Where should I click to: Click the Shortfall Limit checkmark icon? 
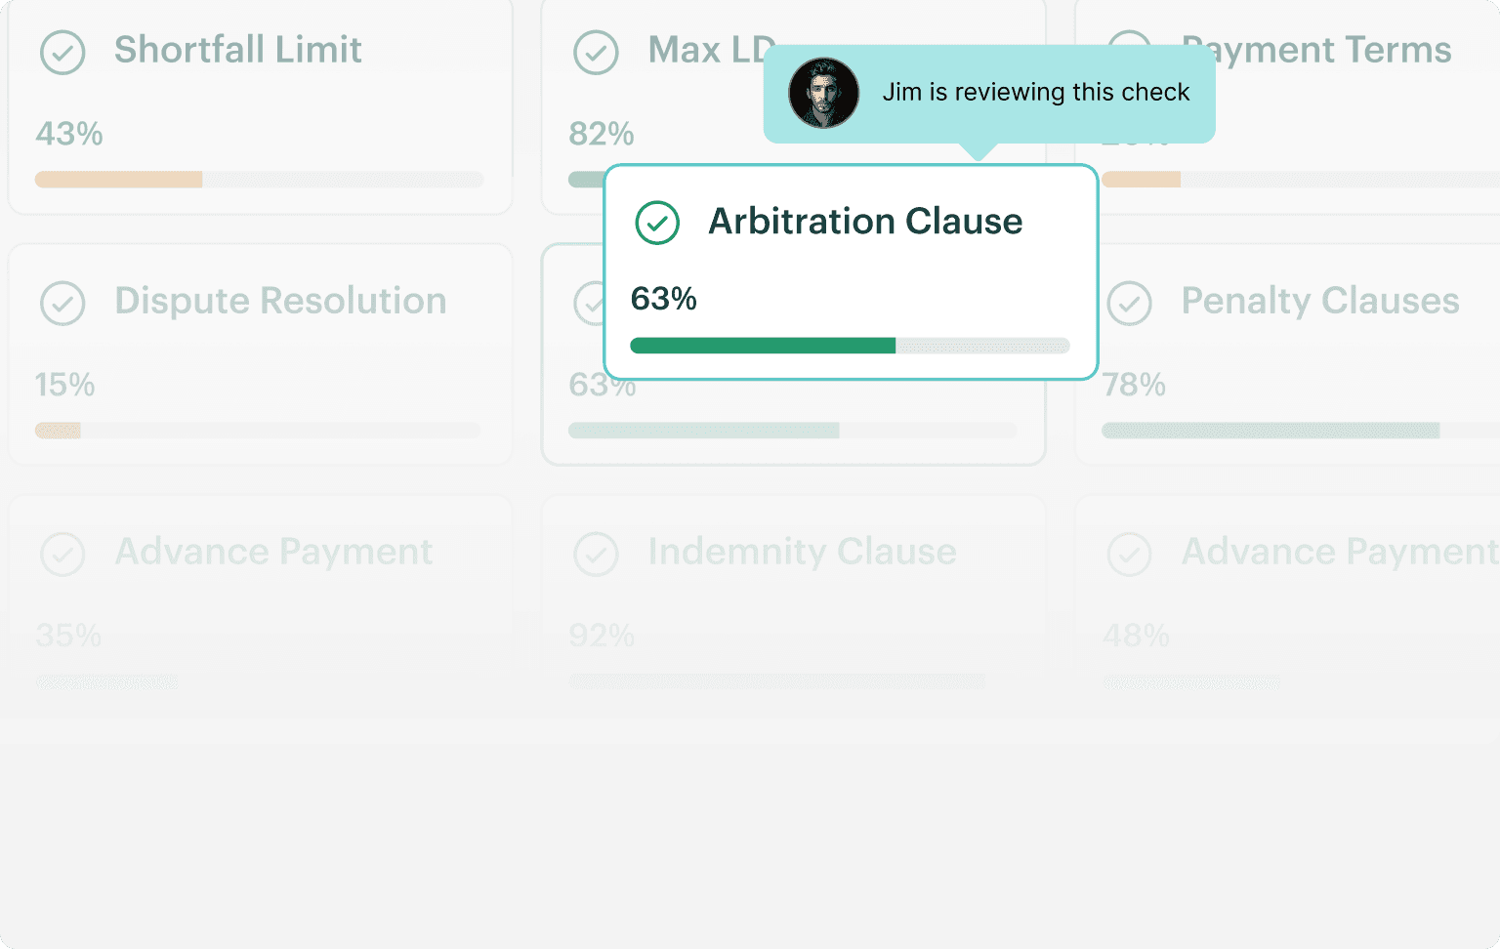coord(62,52)
